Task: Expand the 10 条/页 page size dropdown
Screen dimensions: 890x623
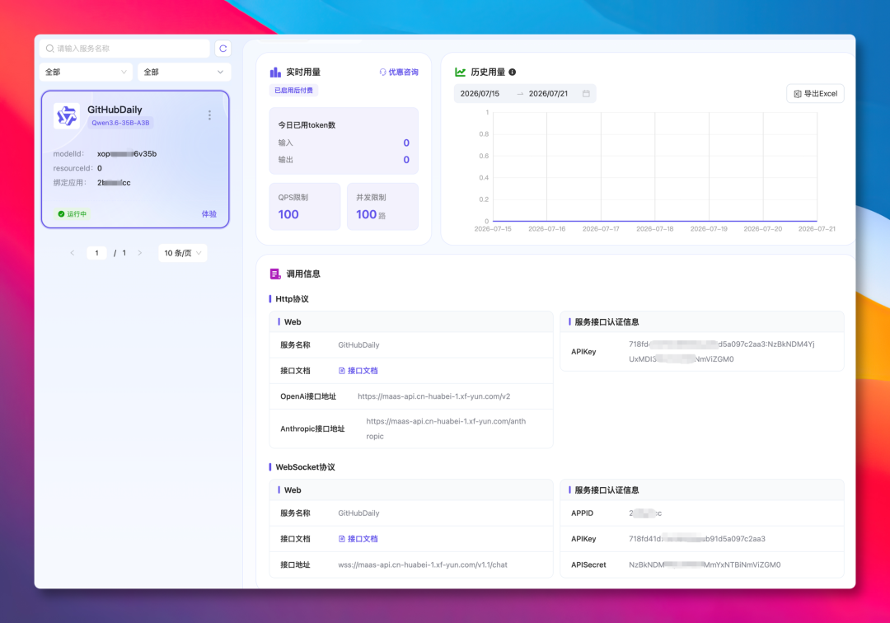Action: [x=183, y=253]
